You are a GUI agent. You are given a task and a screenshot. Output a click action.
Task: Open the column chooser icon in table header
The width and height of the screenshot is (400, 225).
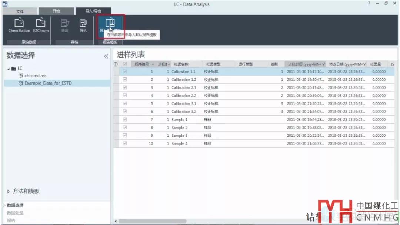coord(116,64)
